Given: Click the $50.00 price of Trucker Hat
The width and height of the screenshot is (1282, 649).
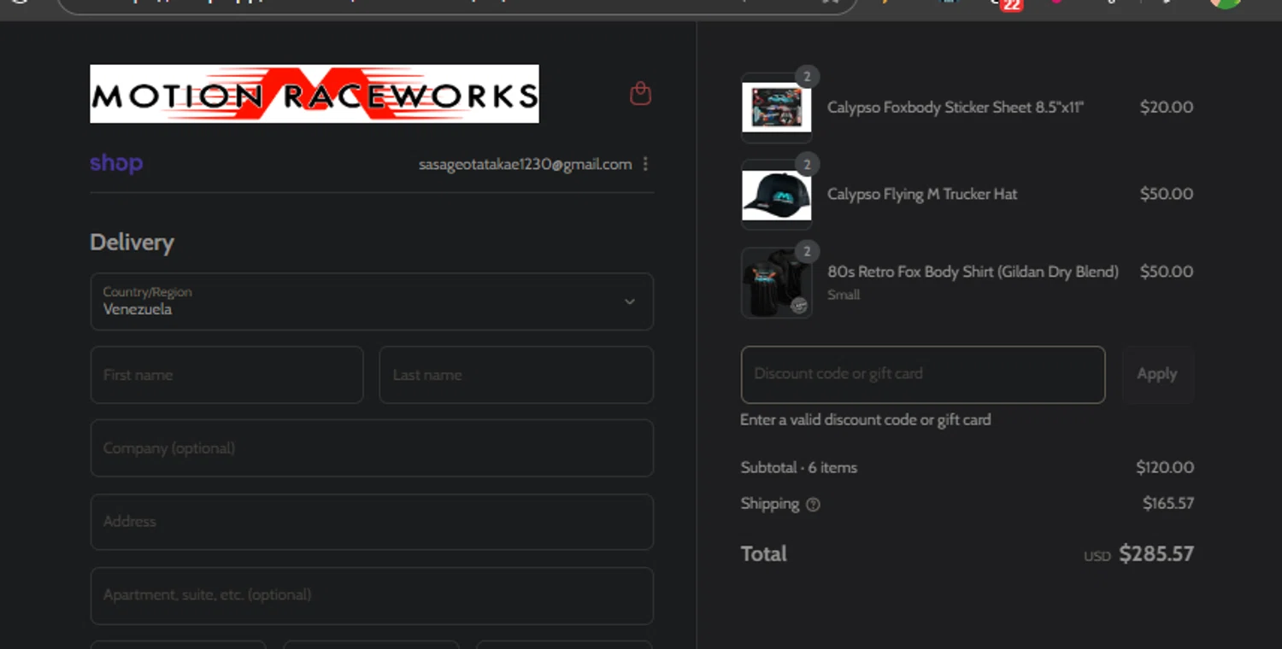Looking at the screenshot, I should (x=1167, y=194).
